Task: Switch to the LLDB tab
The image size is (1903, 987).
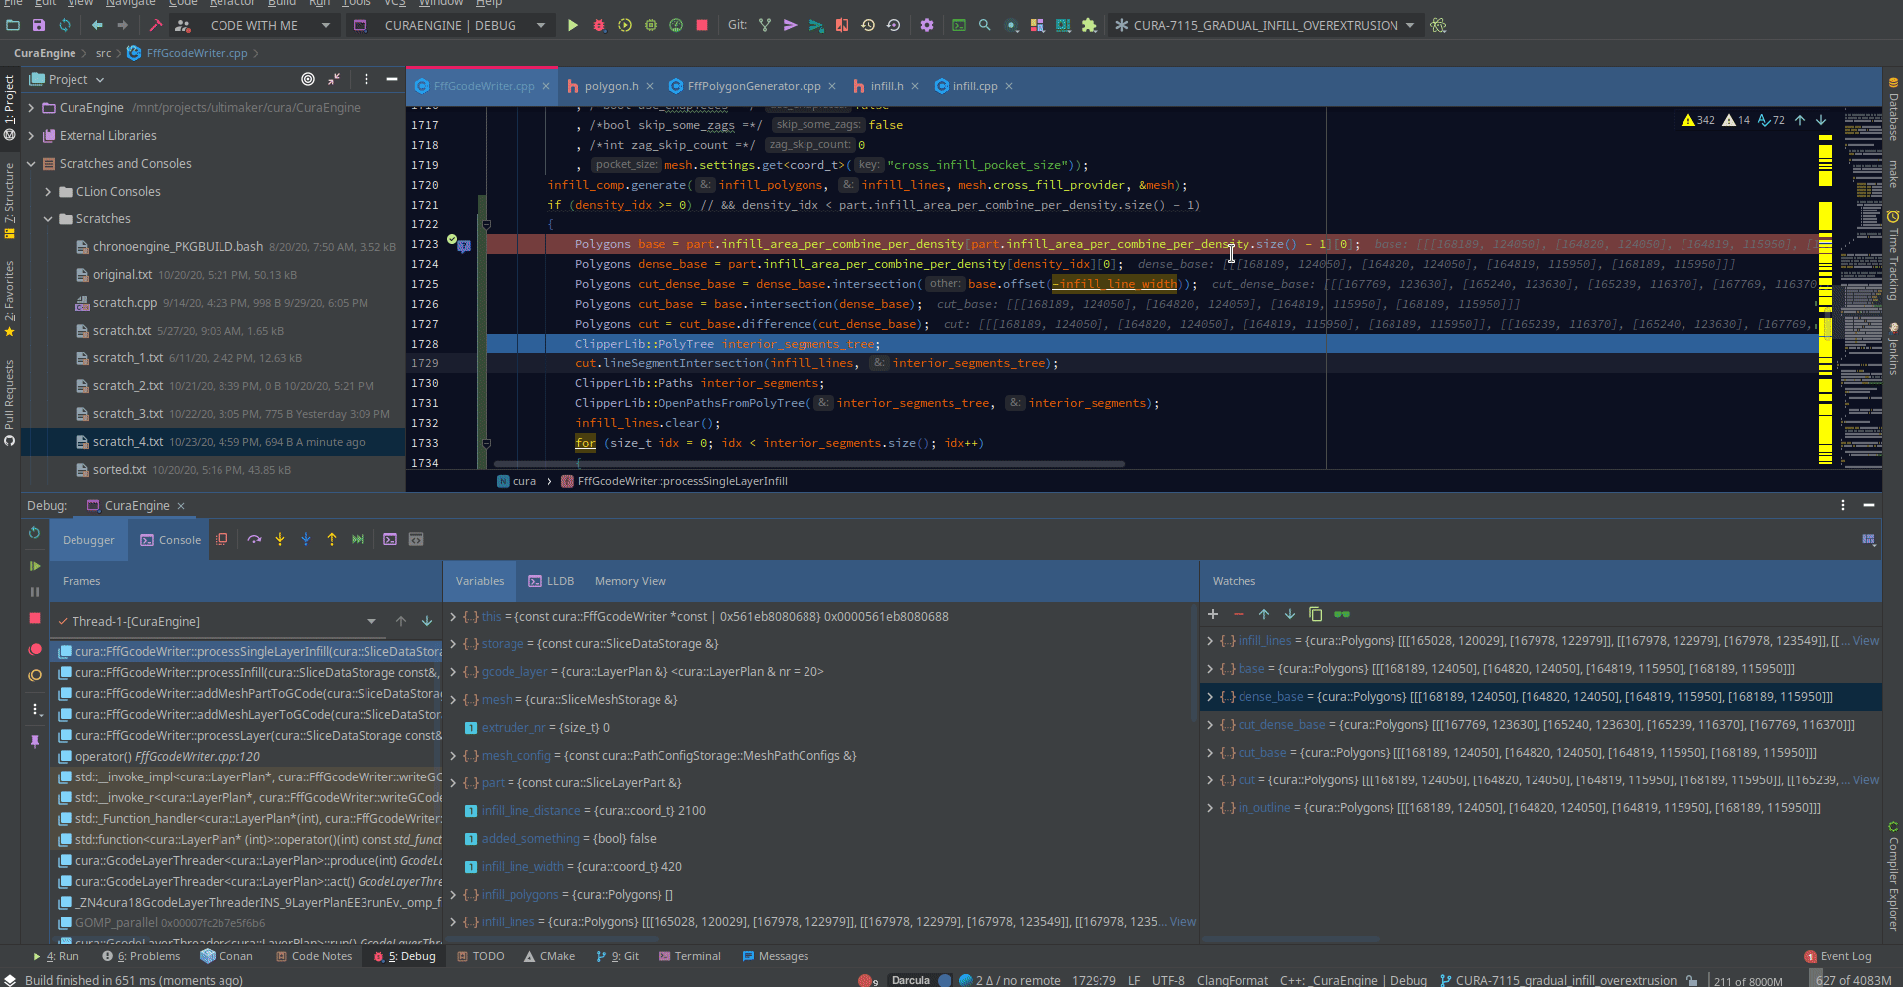Action: [551, 581]
